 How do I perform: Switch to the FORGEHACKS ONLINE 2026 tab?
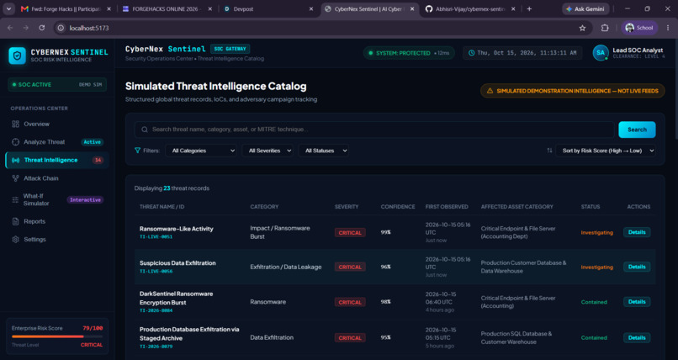pyautogui.click(x=167, y=8)
